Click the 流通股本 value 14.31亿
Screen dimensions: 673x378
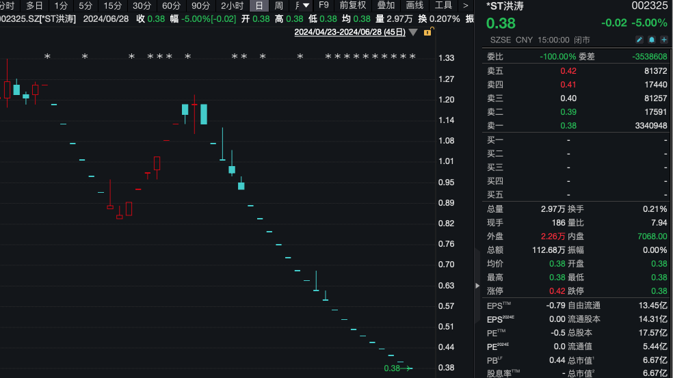click(x=653, y=319)
